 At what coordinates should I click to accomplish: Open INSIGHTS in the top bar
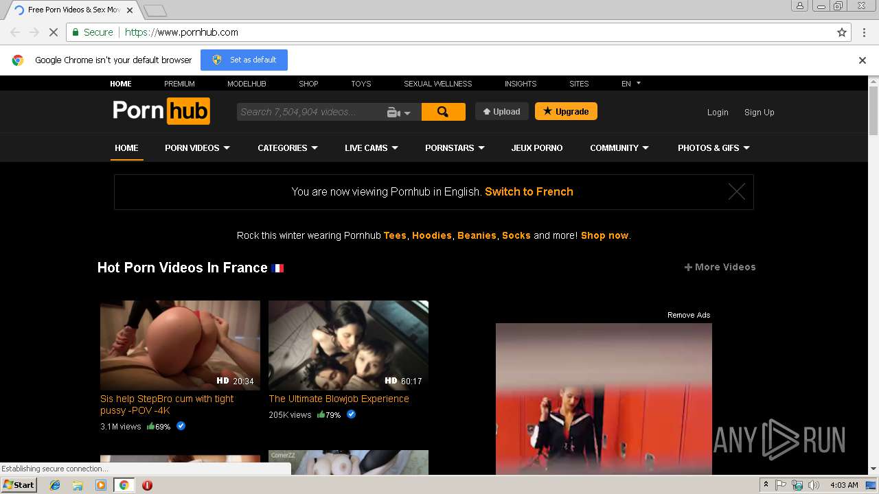521,84
